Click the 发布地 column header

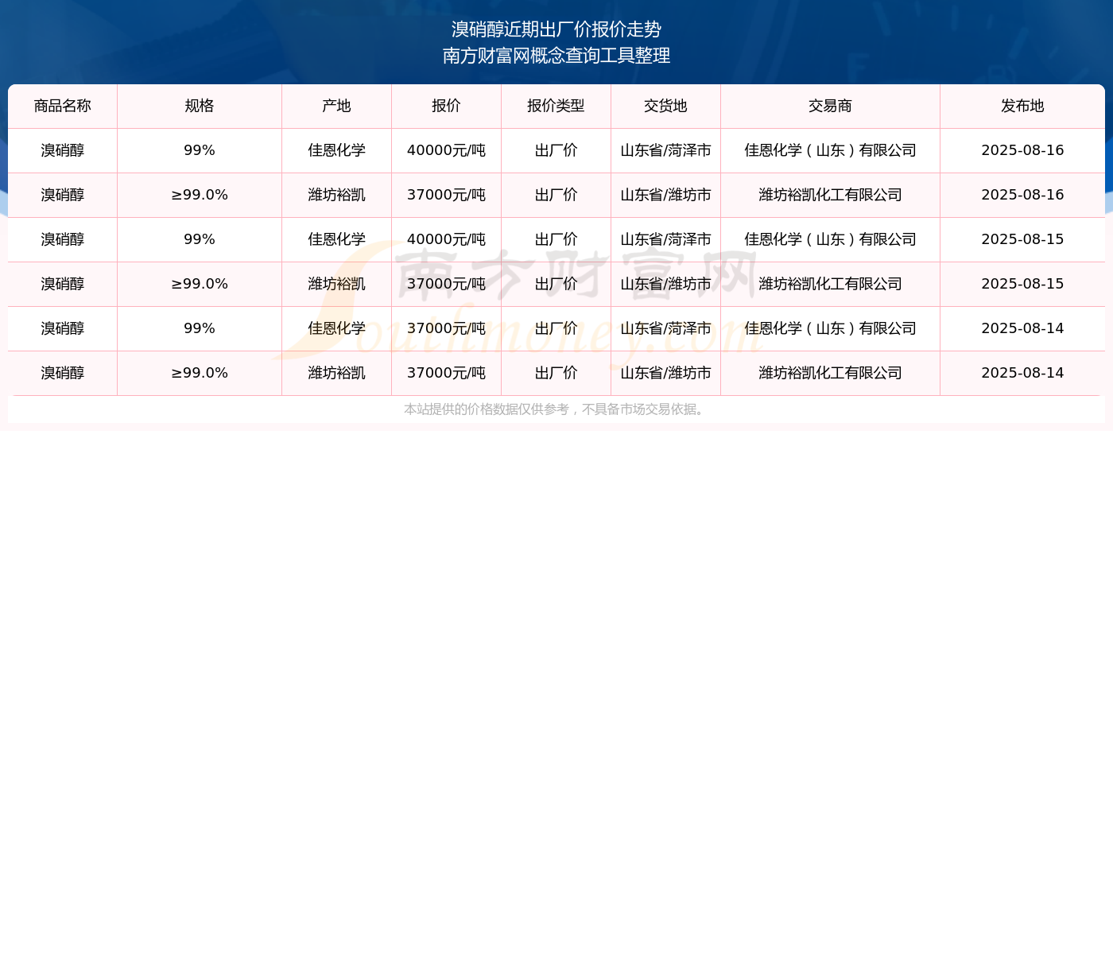click(1023, 107)
